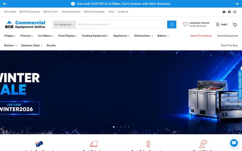
Task: Expand the Dishwashers menu
Action: (144, 36)
